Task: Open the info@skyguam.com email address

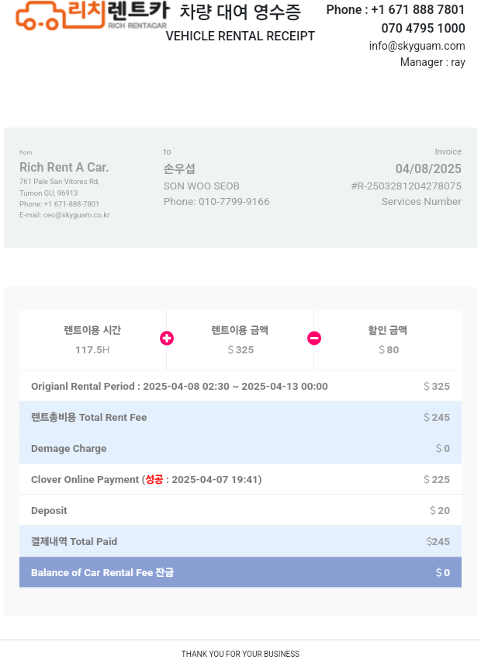Action: (417, 46)
